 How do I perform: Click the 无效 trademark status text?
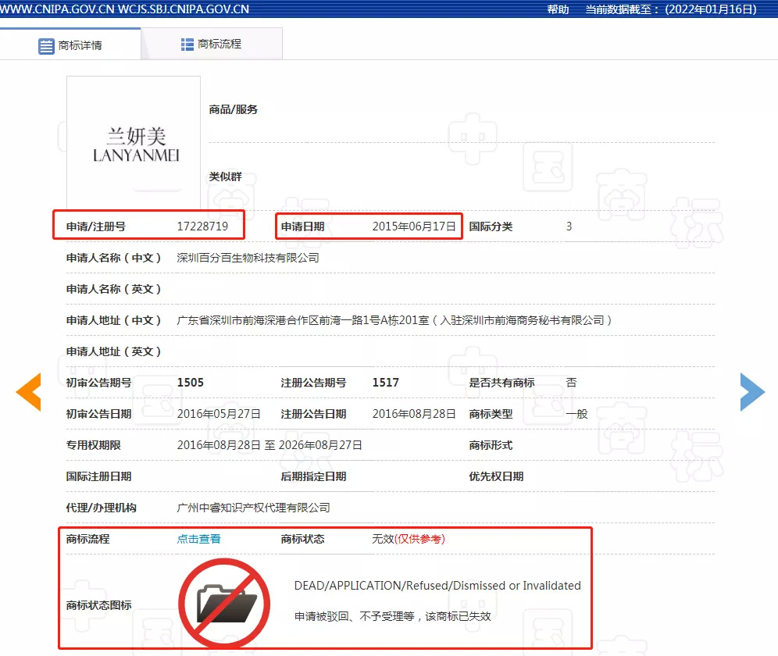pos(383,539)
